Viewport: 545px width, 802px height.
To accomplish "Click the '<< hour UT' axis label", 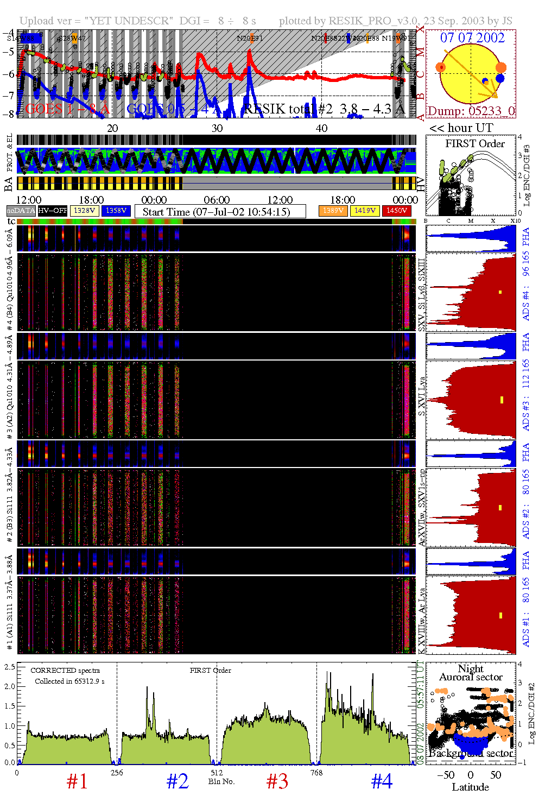I will 461,128.
